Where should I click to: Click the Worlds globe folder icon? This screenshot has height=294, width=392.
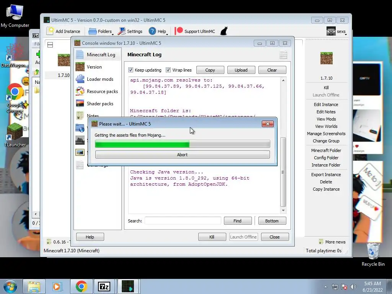point(80,128)
